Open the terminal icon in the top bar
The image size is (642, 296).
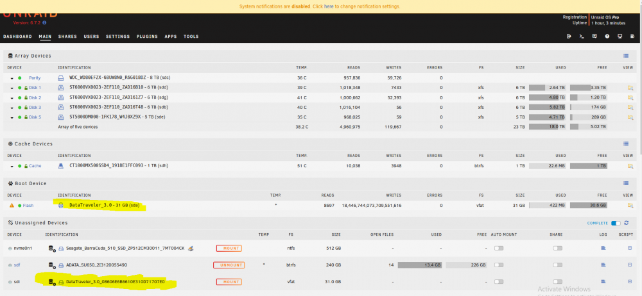click(582, 37)
